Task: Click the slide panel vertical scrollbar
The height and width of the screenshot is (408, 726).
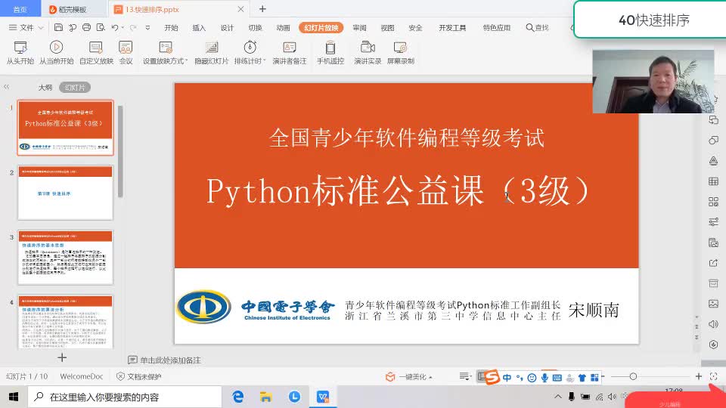Action: 120,152
